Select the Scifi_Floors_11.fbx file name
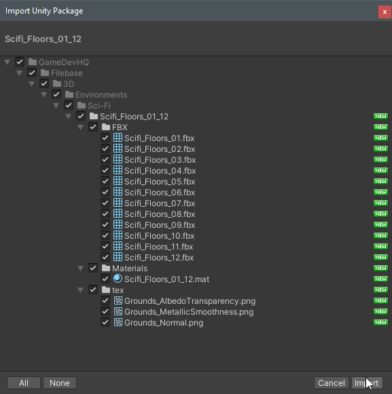Image resolution: width=392 pixels, height=394 pixels. pyautogui.click(x=158, y=247)
